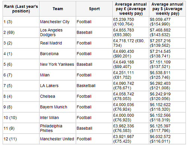
Task: Click the Average annual pay $ header
Action: pos(167,9)
